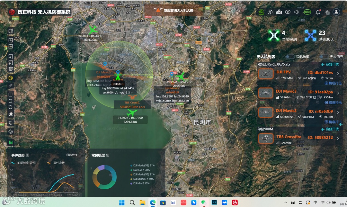Screen dimensions: 347x207
Task: Open the map layers pin icon
Action: 279,12
